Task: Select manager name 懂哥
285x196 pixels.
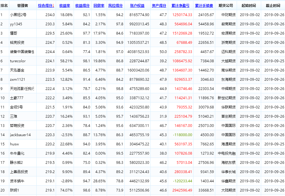Action: 14,33
